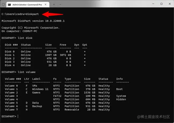
Task: Click the Command Prompt tab icon
Action: (9, 5)
